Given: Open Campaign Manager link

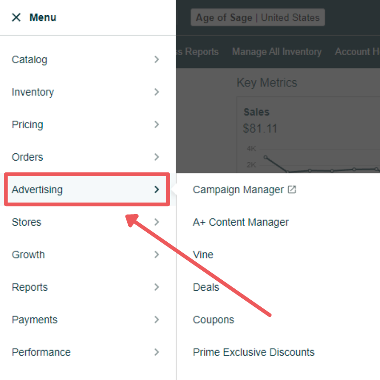Looking at the screenshot, I should (238, 190).
